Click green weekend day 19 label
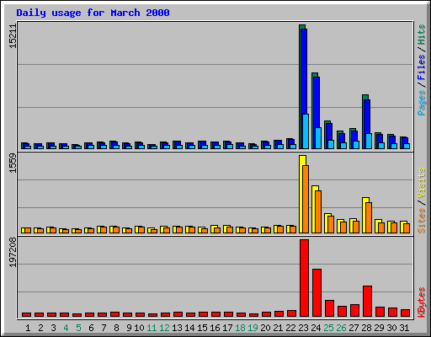Image resolution: width=431 pixels, height=337 pixels. (x=253, y=328)
